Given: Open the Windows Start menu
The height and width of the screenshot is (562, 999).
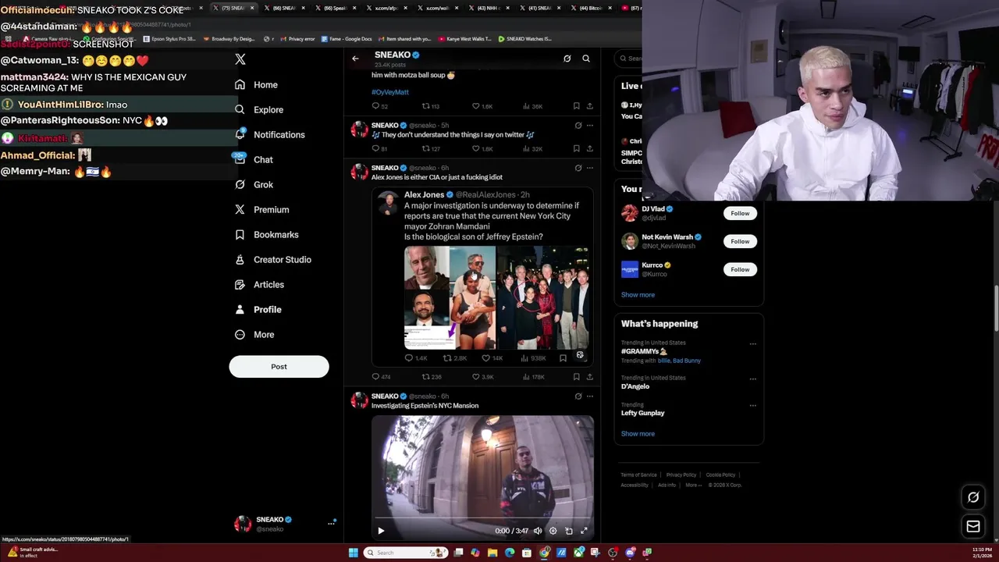Looking at the screenshot, I should (x=354, y=553).
